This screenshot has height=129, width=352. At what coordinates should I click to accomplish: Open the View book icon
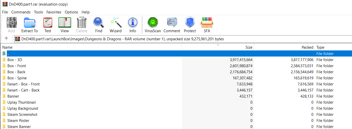coord(65,25)
